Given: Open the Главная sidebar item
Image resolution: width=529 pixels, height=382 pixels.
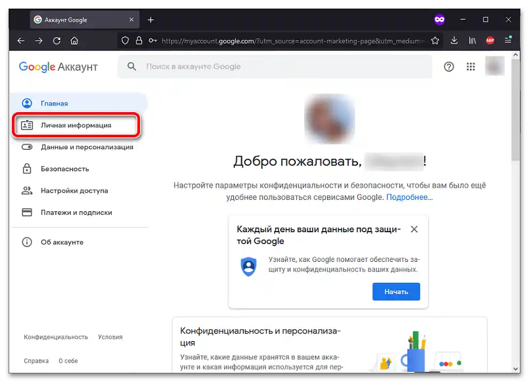Looking at the screenshot, I should pos(78,103).
